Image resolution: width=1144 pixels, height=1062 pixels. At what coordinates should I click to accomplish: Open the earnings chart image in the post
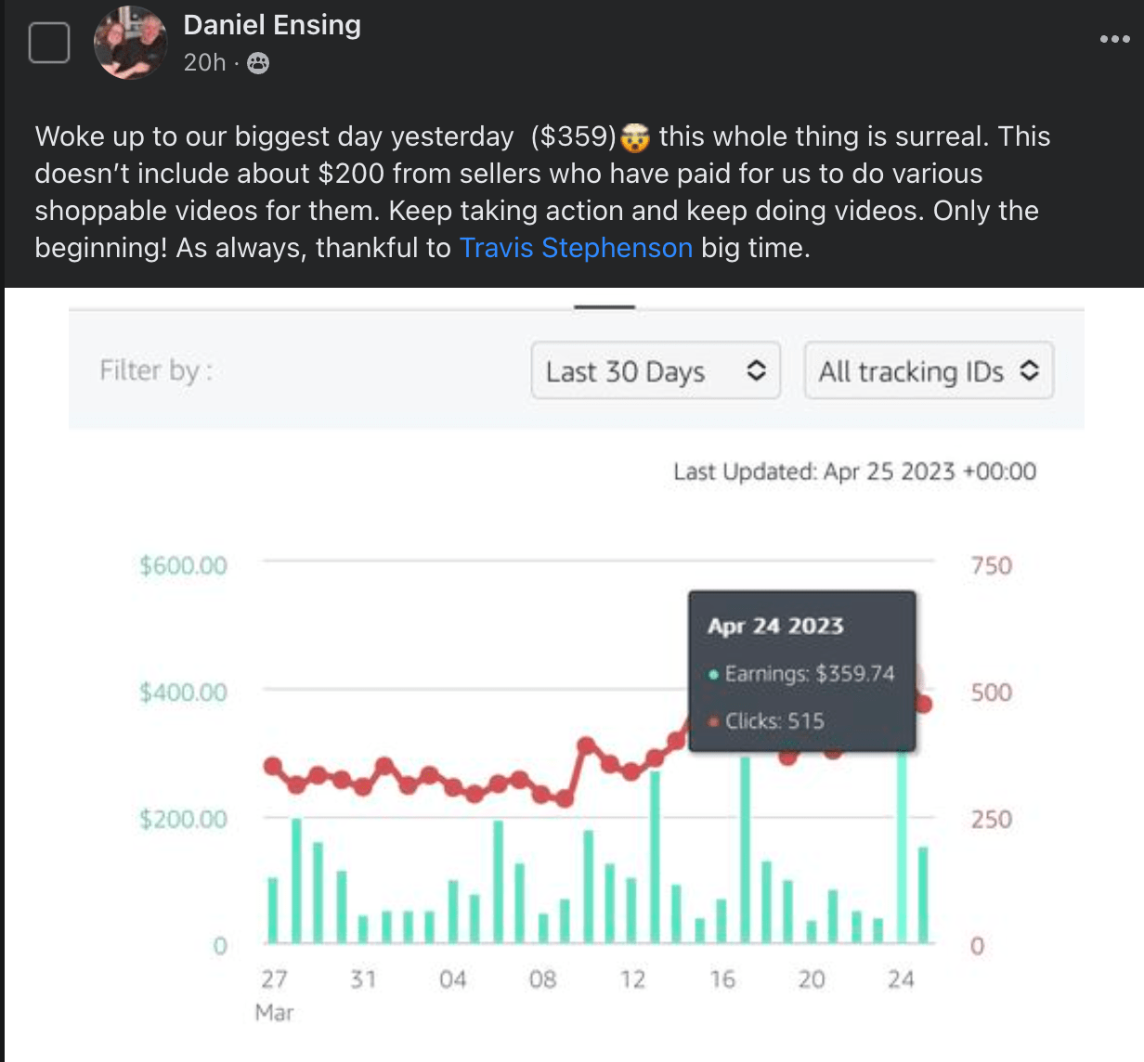[x=576, y=675]
